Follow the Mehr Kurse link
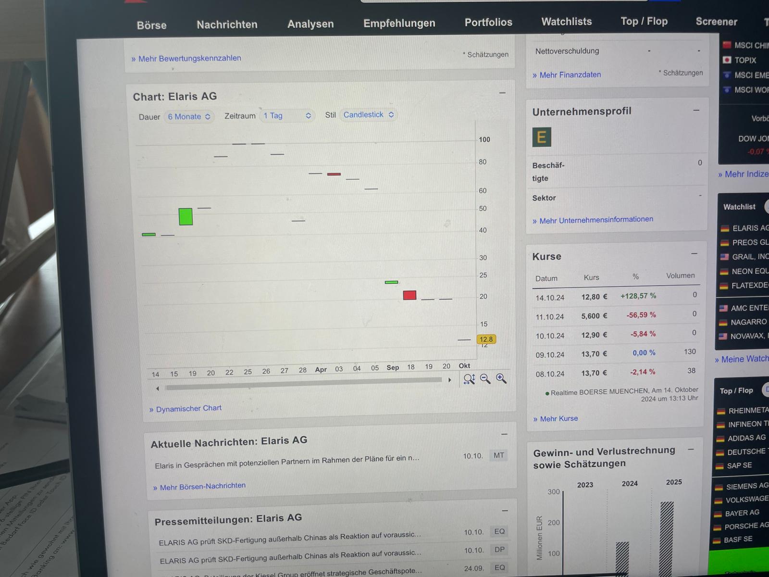769x577 pixels. pyautogui.click(x=558, y=419)
